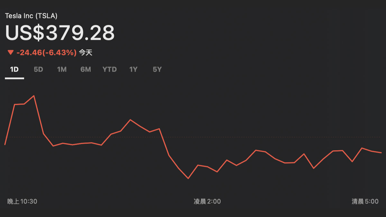386x217 pixels.
Task: Open the 1M chart range
Action: click(62, 69)
